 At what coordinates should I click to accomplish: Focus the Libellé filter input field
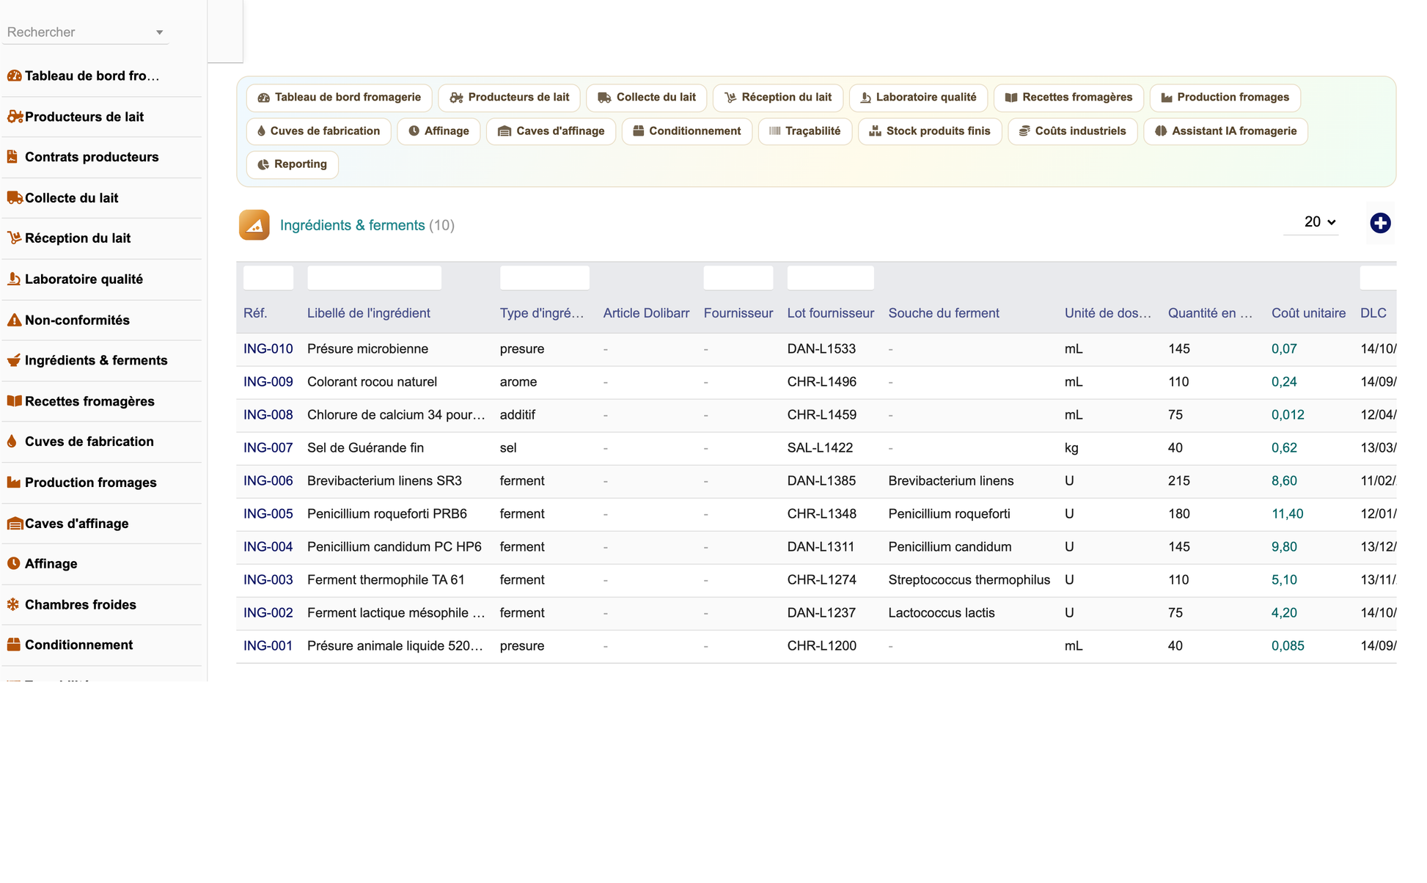click(x=374, y=279)
